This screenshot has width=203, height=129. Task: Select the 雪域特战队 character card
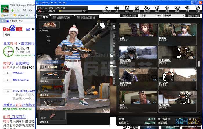click(x=138, y=57)
